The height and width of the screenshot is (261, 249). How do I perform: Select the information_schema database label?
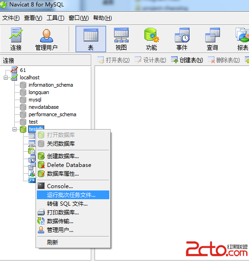click(51, 85)
